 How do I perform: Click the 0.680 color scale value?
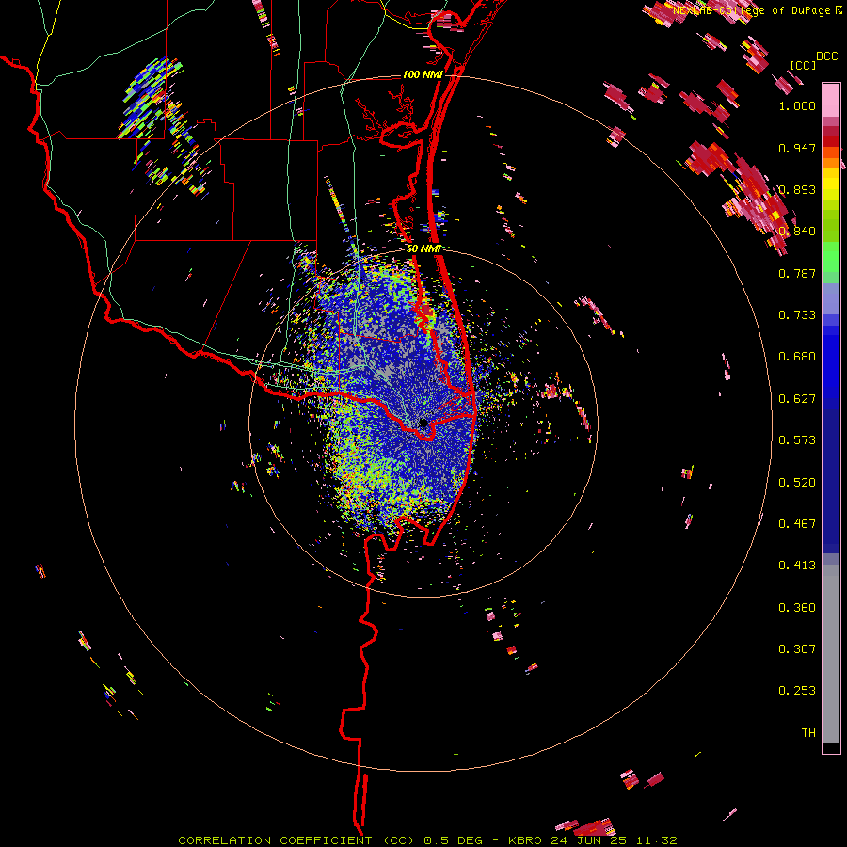pos(797,357)
